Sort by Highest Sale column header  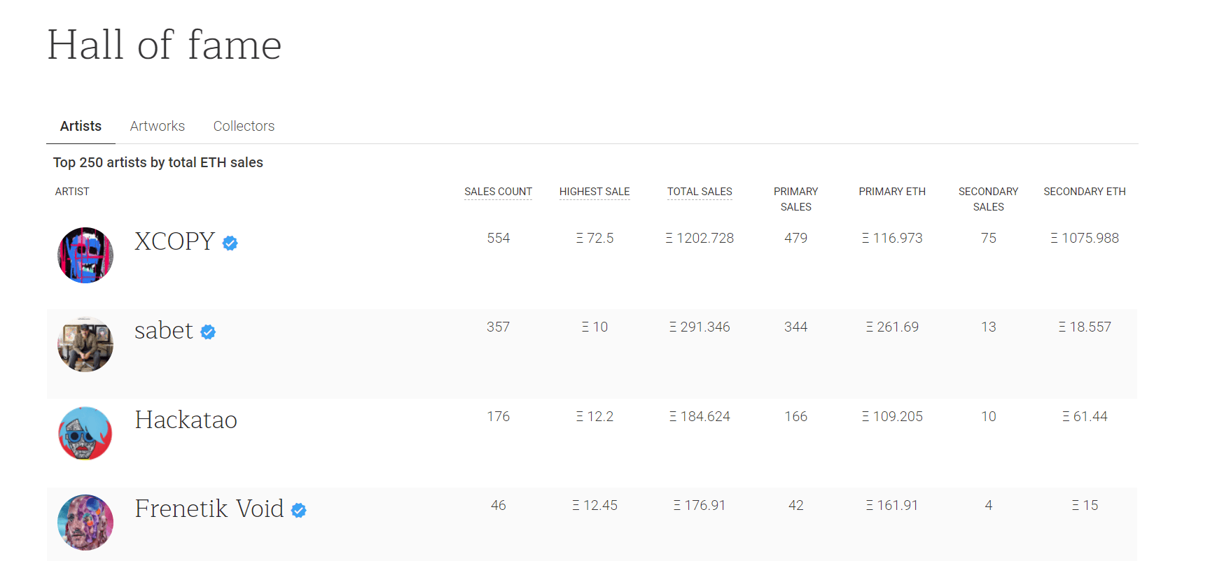(594, 192)
